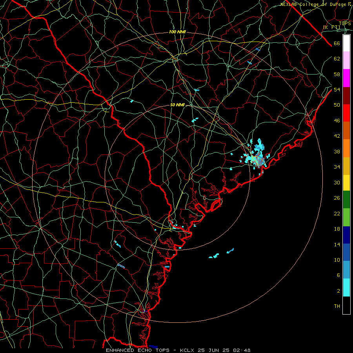Select the yellow legend swatch near 30
353x353 pixels.
[x=346, y=183]
